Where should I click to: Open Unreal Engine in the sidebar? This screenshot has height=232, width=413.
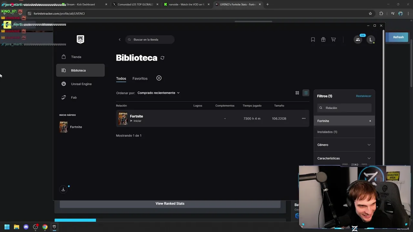tap(80, 84)
